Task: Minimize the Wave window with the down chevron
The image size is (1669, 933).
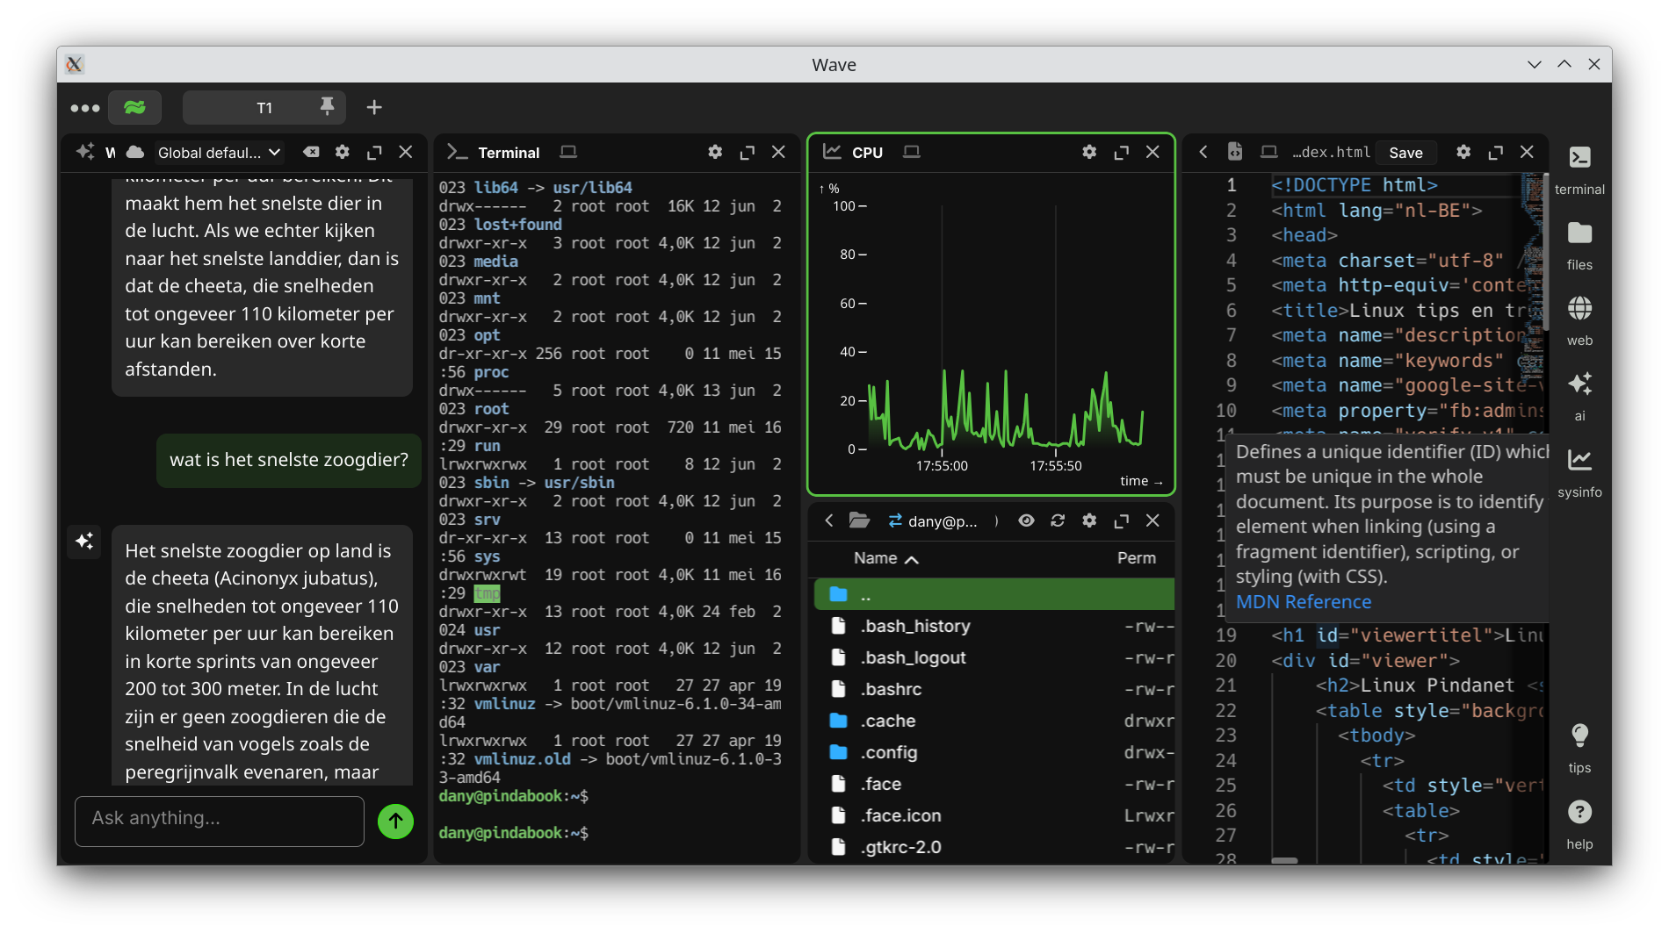Action: [x=1535, y=64]
